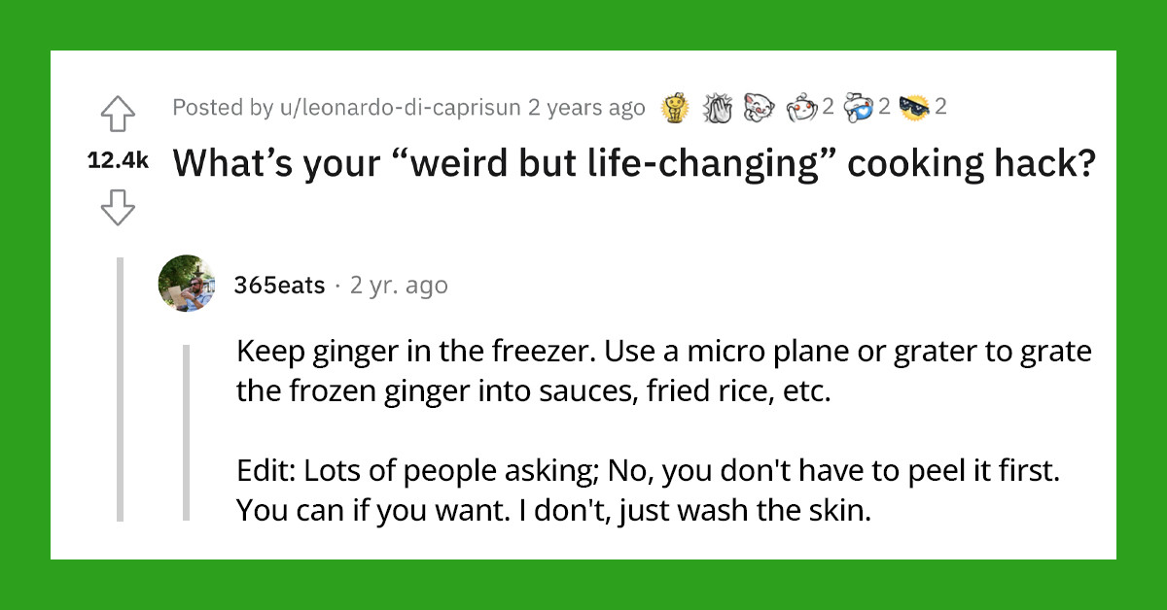Screen dimensions: 1167x610
Task: Click the 12.4k vote count
Action: pyautogui.click(x=118, y=159)
